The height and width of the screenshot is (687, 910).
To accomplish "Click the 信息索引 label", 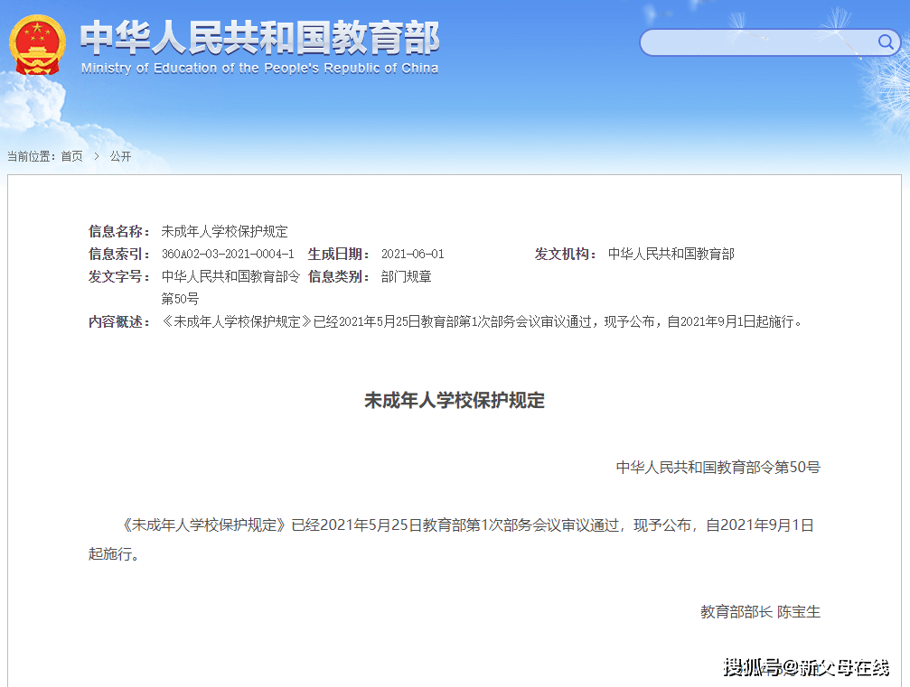I will [119, 254].
